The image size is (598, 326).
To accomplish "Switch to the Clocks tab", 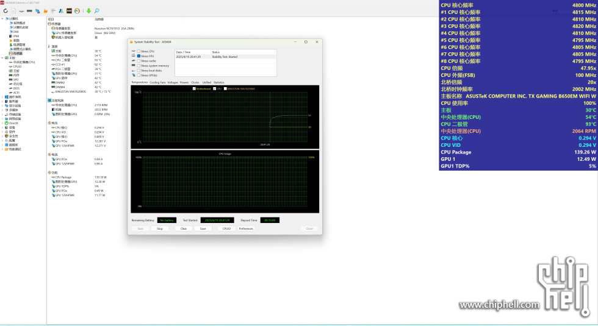I will [195, 82].
